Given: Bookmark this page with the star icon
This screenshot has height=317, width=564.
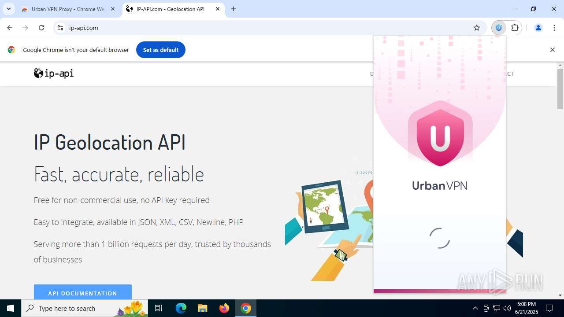Looking at the screenshot, I should click(x=477, y=28).
